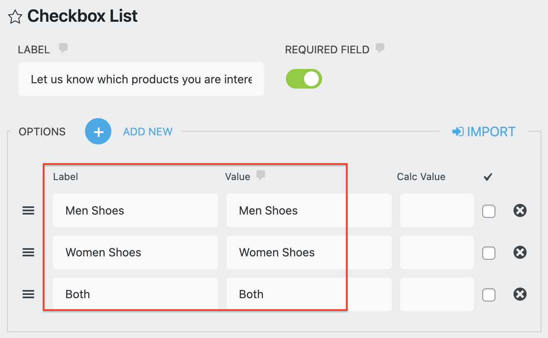The height and width of the screenshot is (338, 548).
Task: Grab the drag handle for Both row
Action: point(28,294)
